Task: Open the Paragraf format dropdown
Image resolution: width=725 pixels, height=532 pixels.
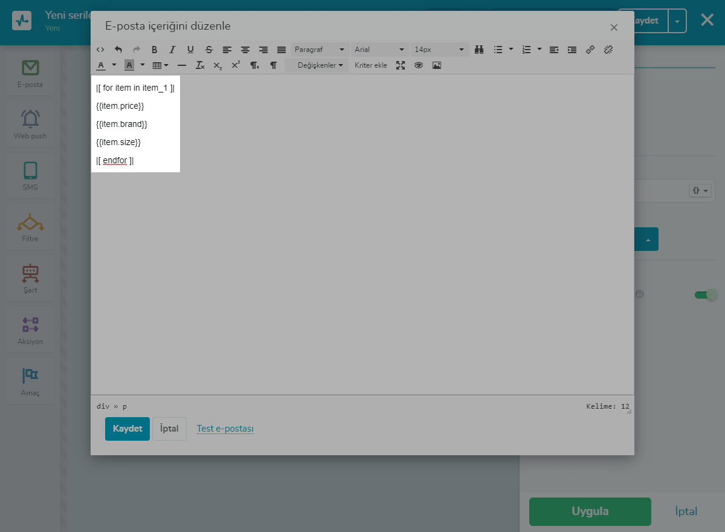Action: coord(320,50)
